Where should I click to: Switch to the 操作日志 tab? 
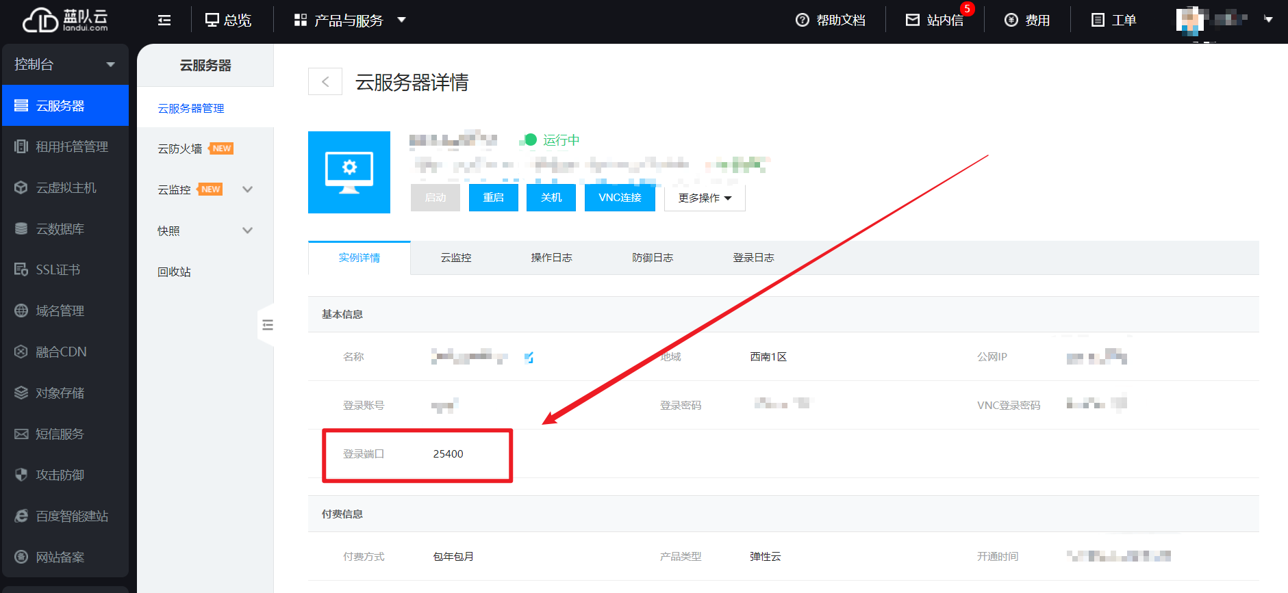[x=551, y=258]
